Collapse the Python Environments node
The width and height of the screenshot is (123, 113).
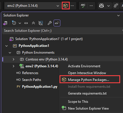coord(10,53)
